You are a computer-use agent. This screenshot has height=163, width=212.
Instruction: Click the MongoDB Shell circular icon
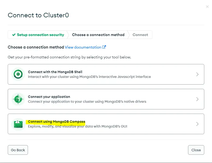(18, 74)
